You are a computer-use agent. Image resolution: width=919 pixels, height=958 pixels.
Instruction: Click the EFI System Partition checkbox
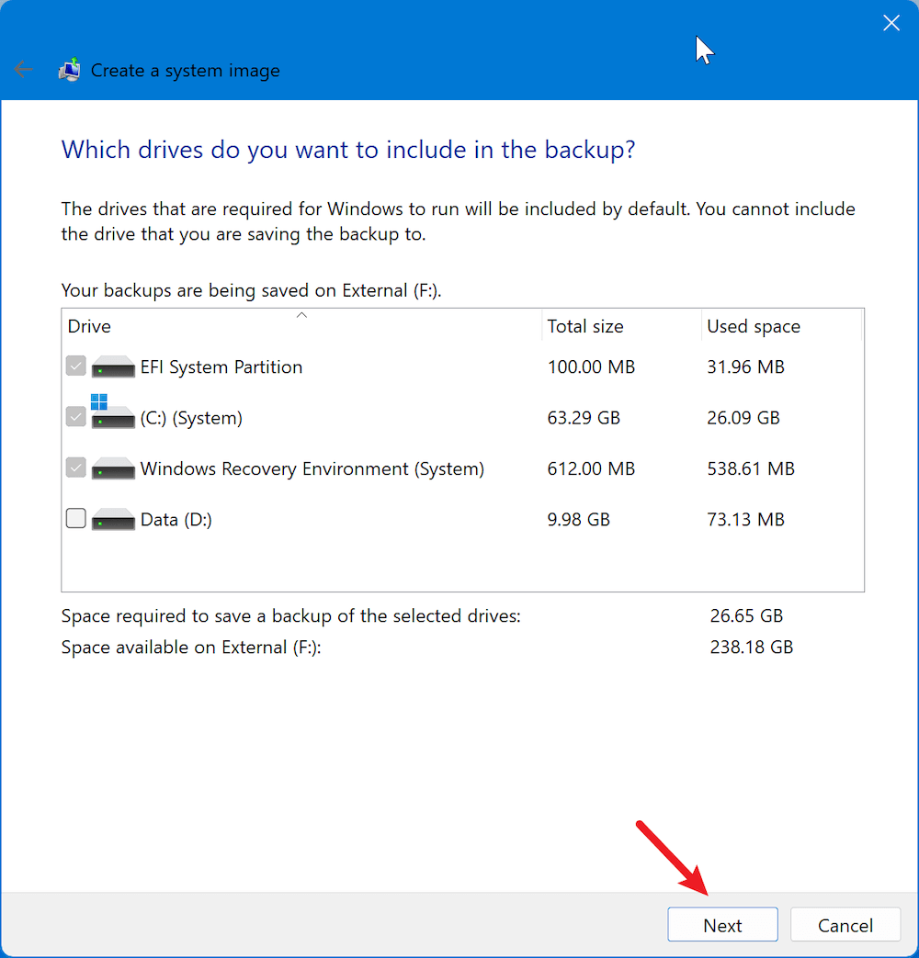[x=75, y=366]
